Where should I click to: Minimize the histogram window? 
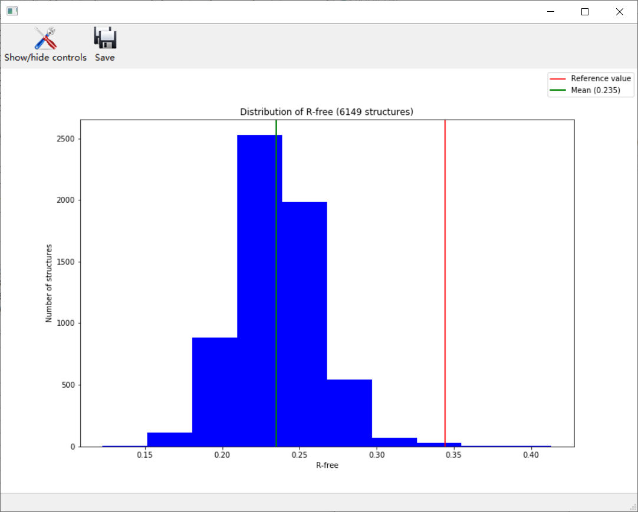pyautogui.click(x=551, y=12)
